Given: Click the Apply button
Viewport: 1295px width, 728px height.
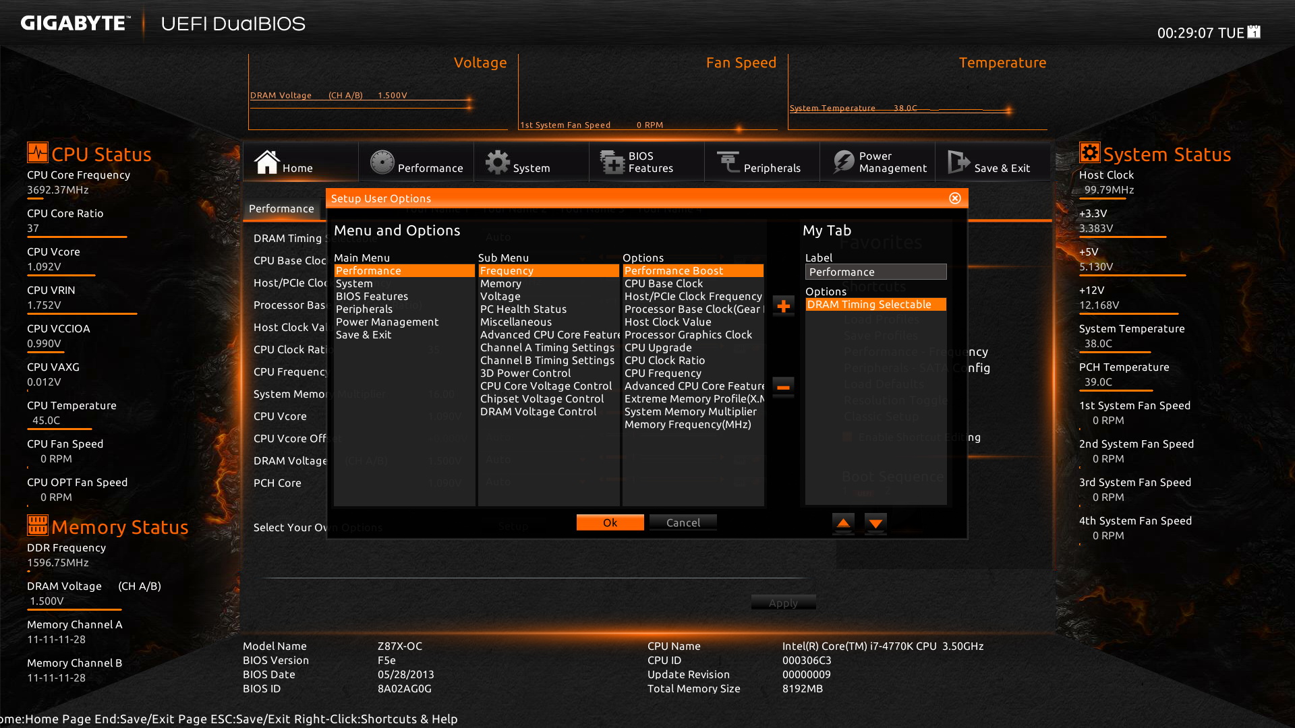Looking at the screenshot, I should click(x=783, y=603).
